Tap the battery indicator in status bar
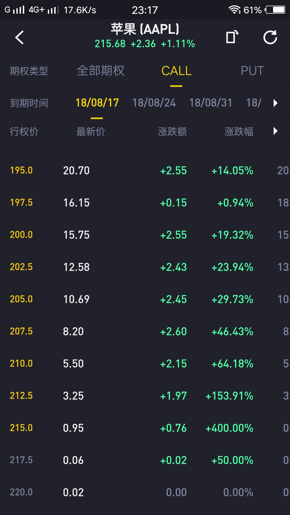This screenshot has height=515, width=290. click(275, 10)
